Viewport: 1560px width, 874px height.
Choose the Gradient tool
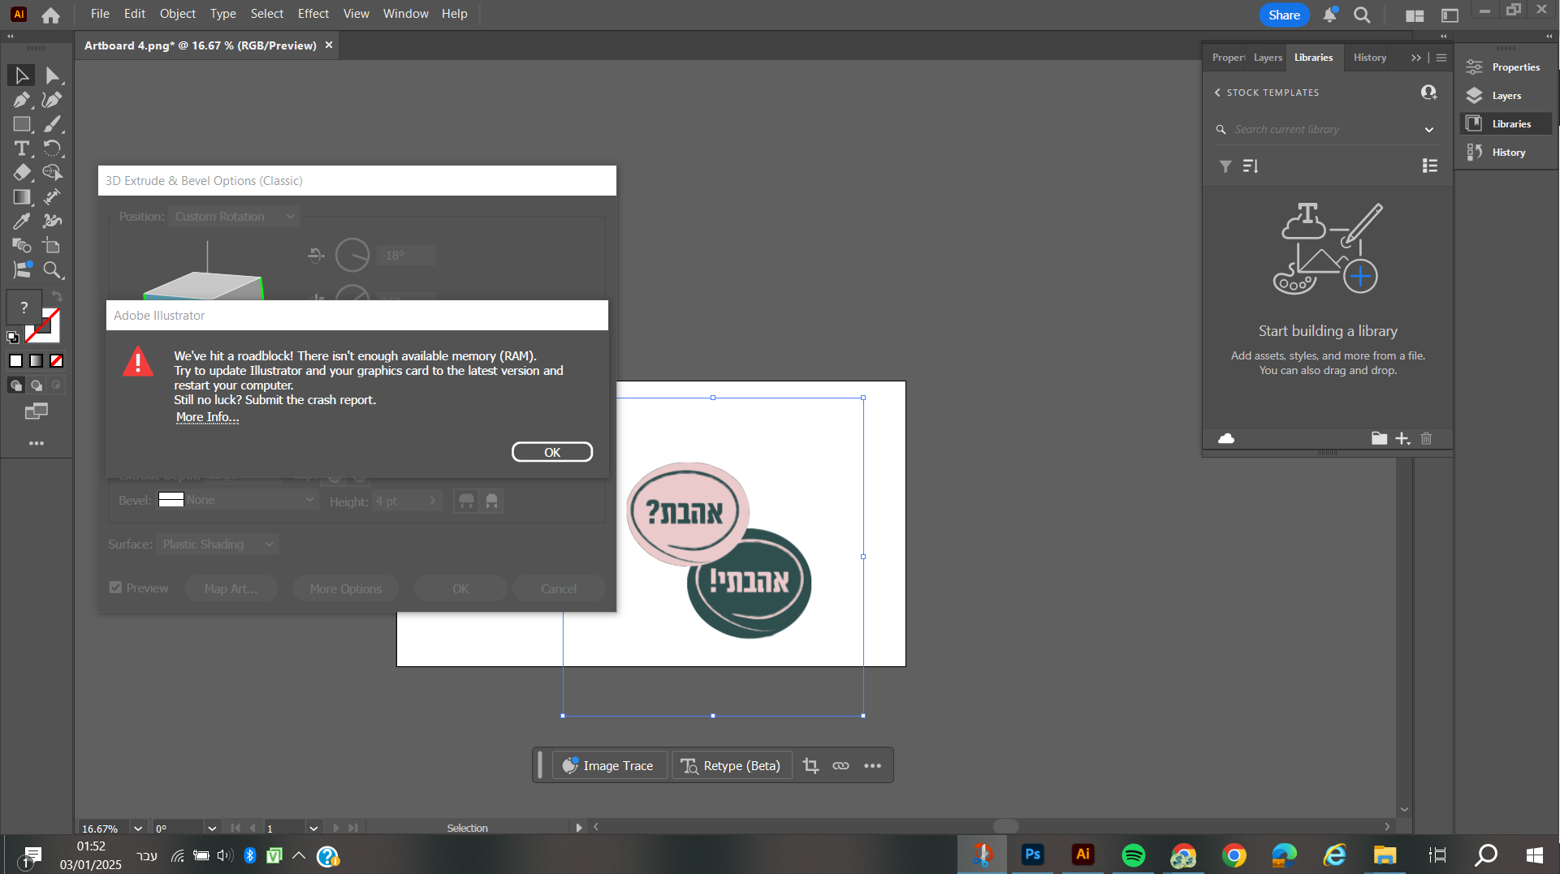pos(22,197)
